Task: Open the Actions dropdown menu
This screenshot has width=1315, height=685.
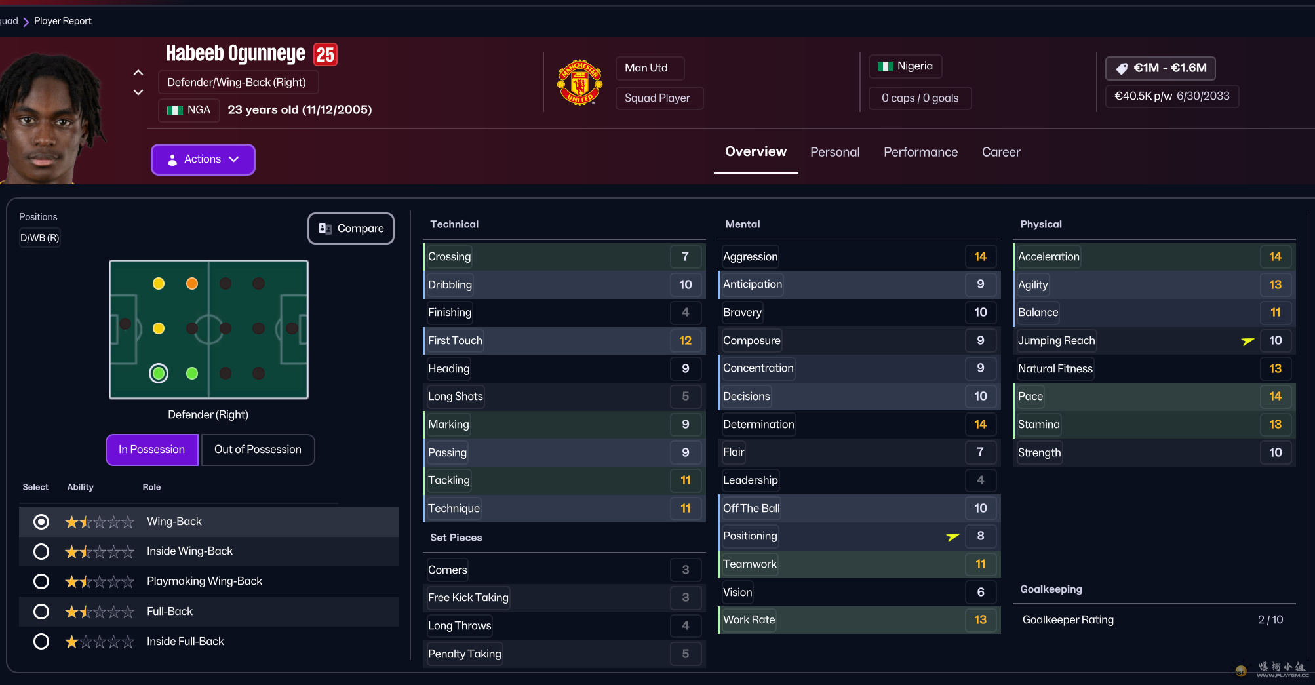Action: point(203,159)
